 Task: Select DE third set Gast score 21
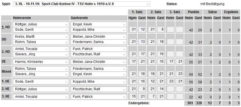coord(180,61)
